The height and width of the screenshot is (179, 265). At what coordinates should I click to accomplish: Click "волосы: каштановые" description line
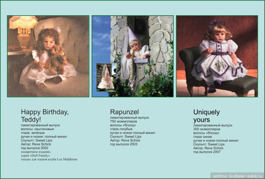point(37,129)
